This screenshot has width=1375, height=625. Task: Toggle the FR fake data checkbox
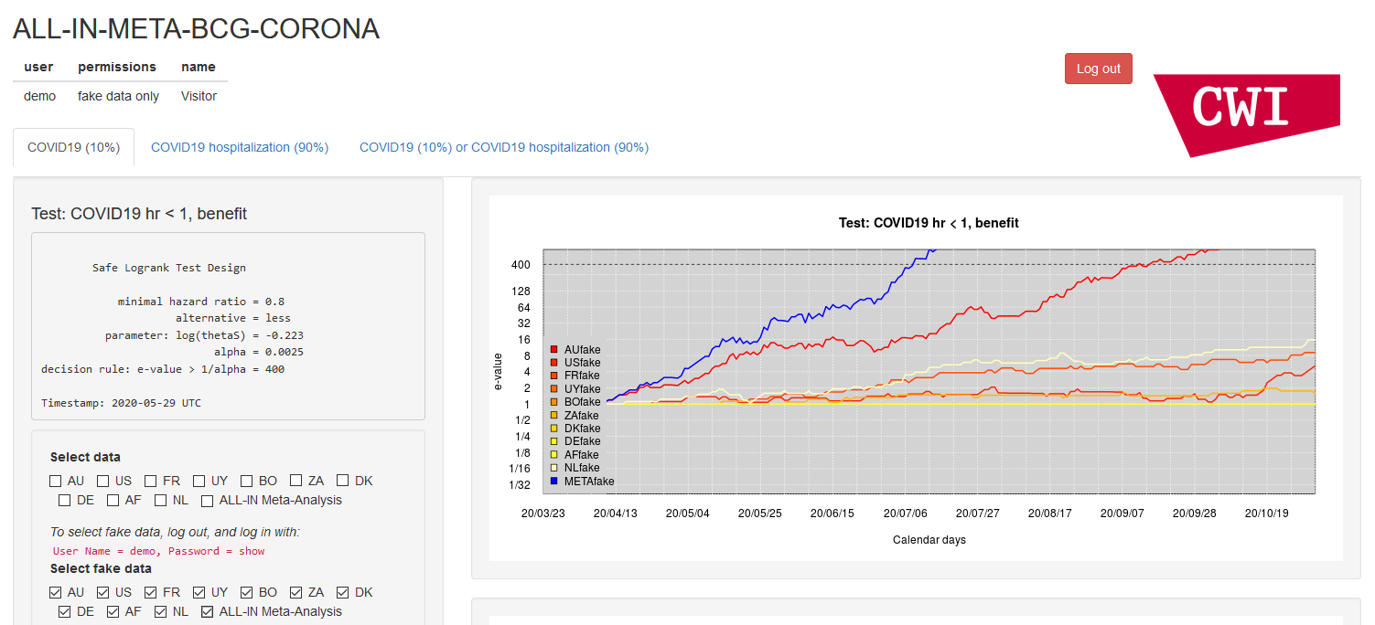(x=151, y=592)
